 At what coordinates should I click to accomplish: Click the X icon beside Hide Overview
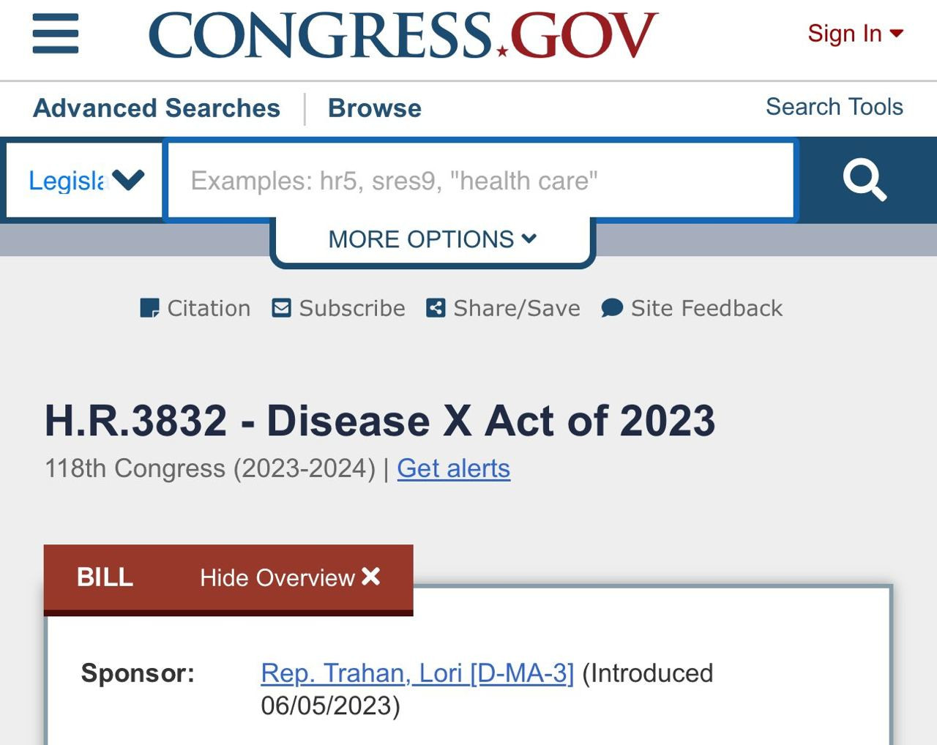point(371,577)
